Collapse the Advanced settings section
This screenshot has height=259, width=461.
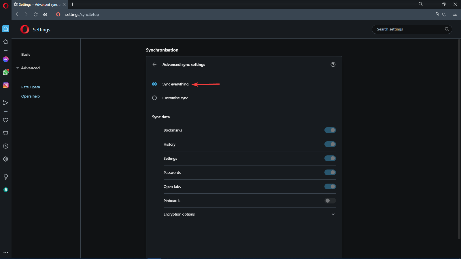tap(30, 68)
